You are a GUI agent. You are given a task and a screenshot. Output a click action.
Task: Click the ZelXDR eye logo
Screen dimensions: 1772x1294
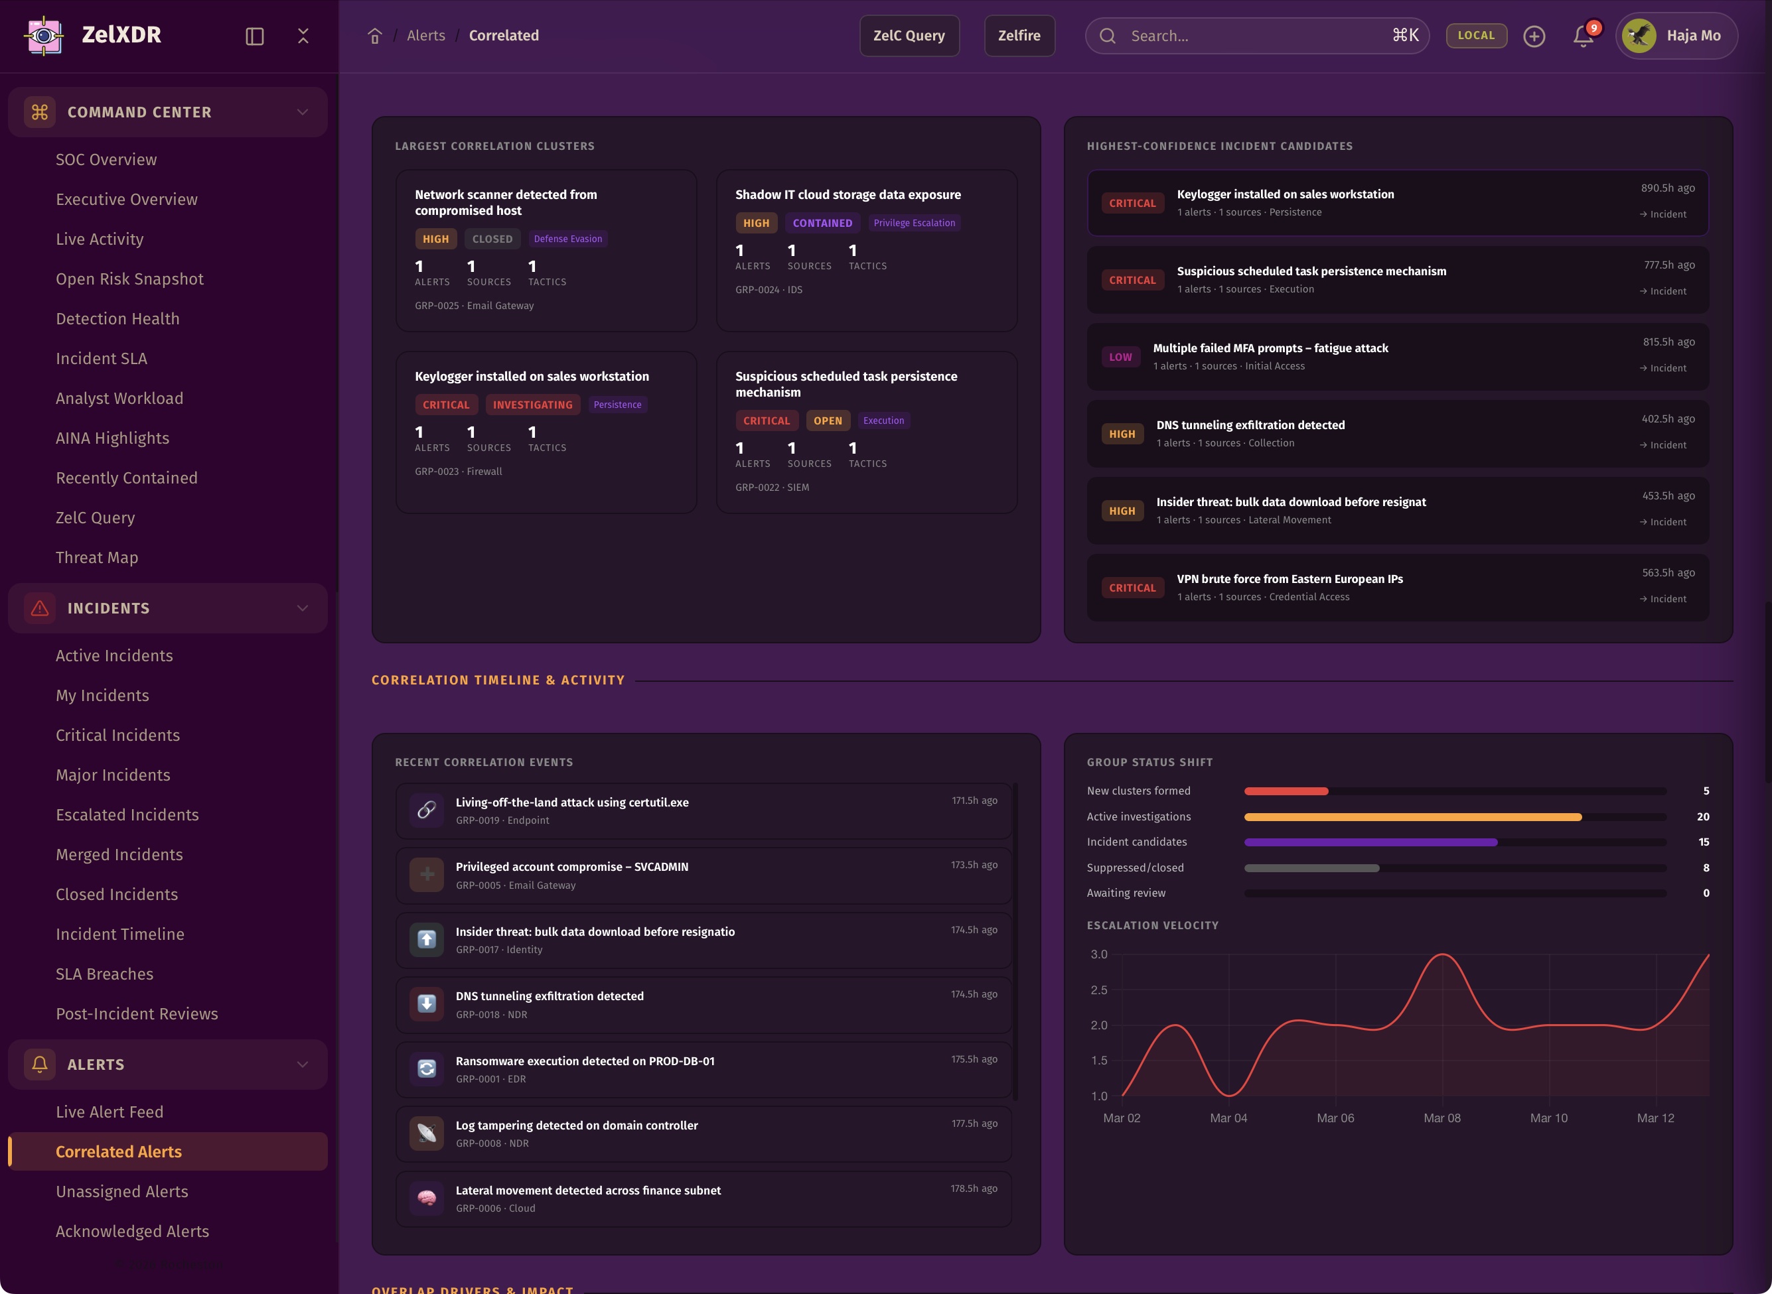tap(44, 35)
